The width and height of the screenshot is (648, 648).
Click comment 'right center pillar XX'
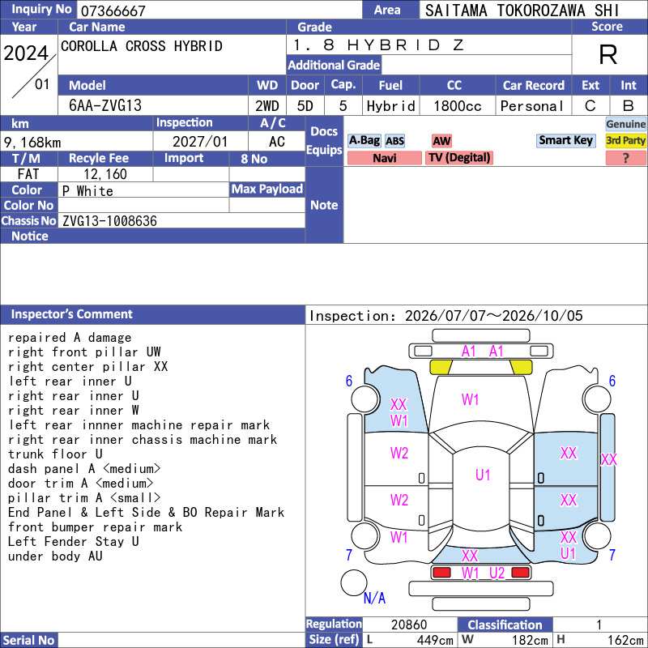coord(88,367)
